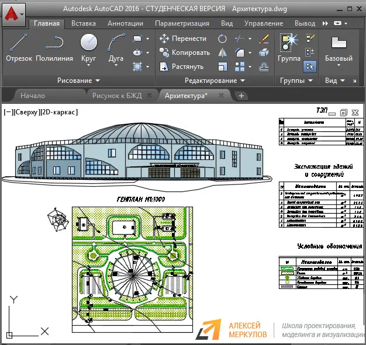Open the Fillet tool dropdown arrow
This screenshot has width=366, height=345.
click(x=250, y=53)
